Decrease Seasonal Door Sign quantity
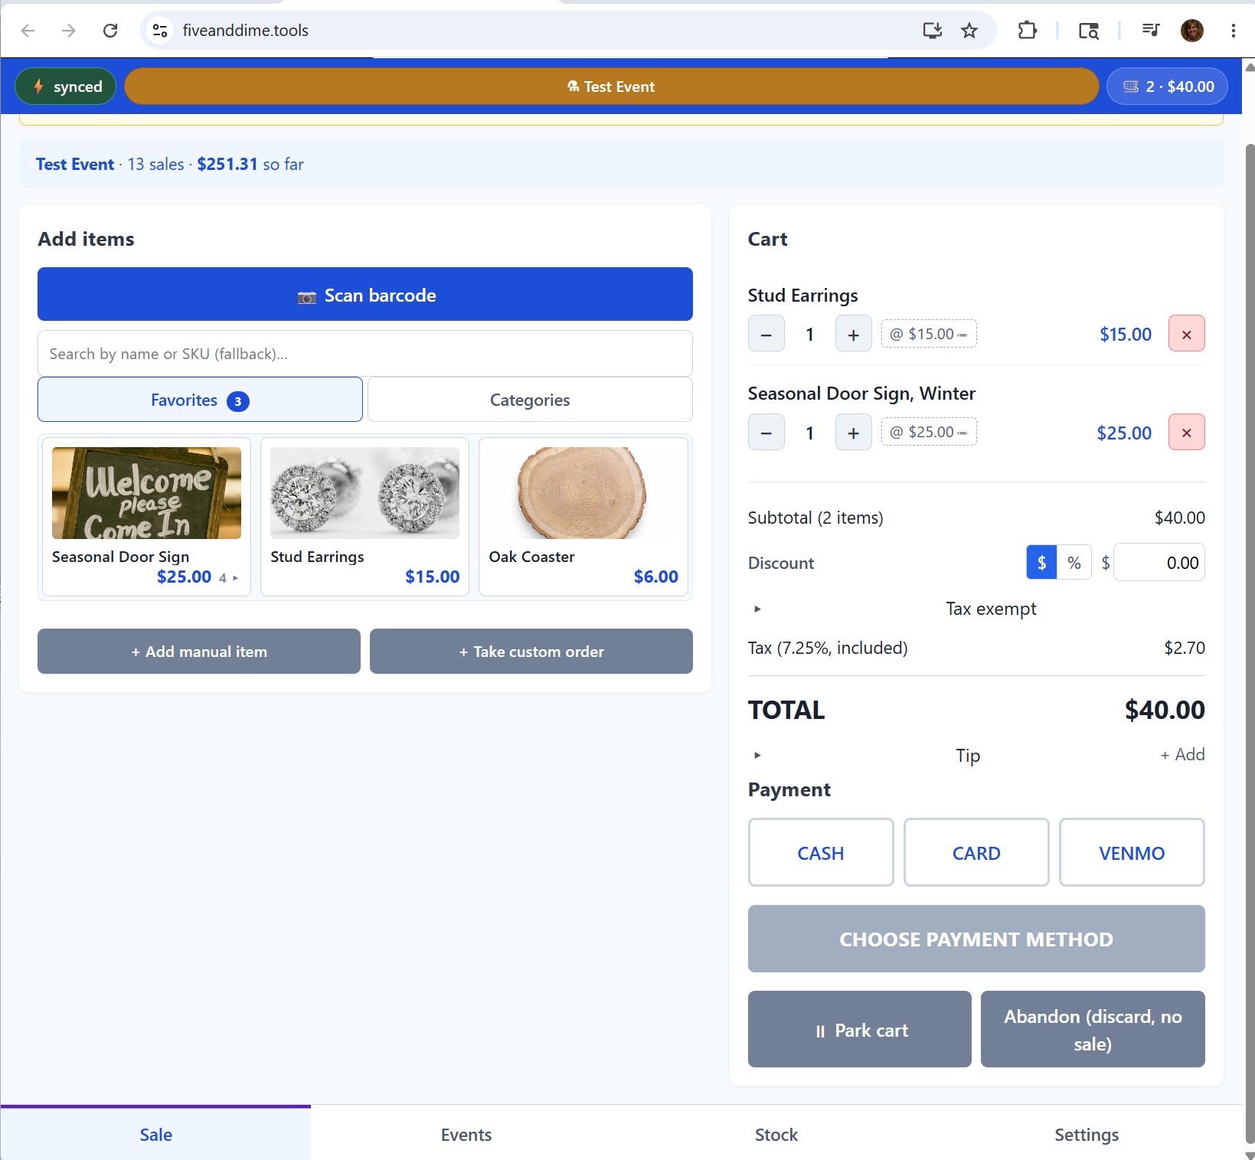The height and width of the screenshot is (1160, 1255). point(766,433)
